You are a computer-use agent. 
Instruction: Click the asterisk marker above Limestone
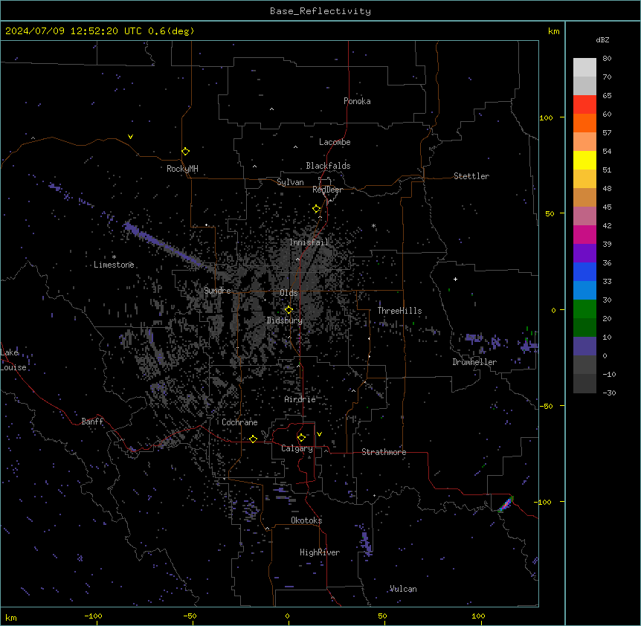coord(114,257)
